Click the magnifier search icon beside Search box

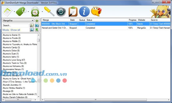coord(32,25)
